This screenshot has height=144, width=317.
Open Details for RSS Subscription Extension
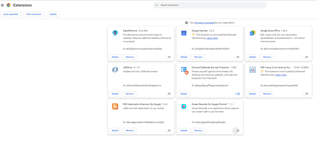pos(115,131)
